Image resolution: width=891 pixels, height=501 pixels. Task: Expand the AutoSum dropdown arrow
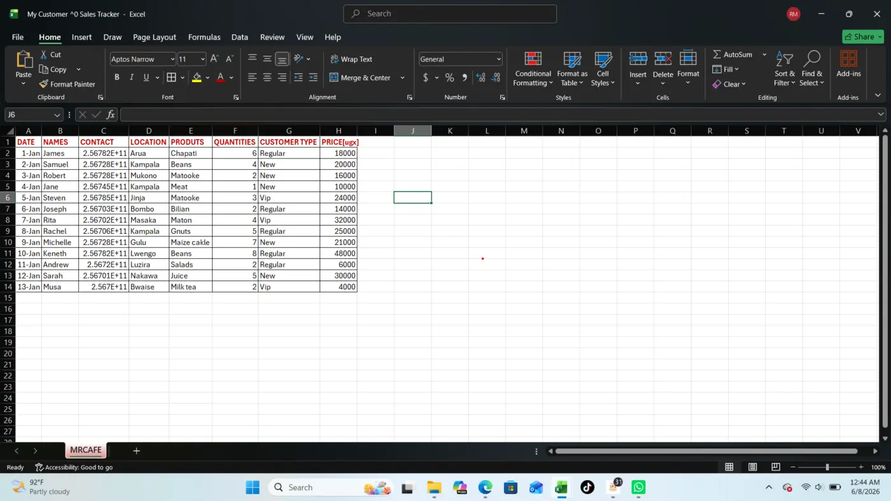[x=764, y=55]
